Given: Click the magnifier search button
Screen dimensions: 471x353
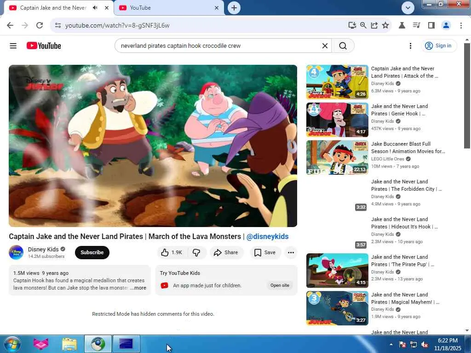Looking at the screenshot, I should pos(343,46).
